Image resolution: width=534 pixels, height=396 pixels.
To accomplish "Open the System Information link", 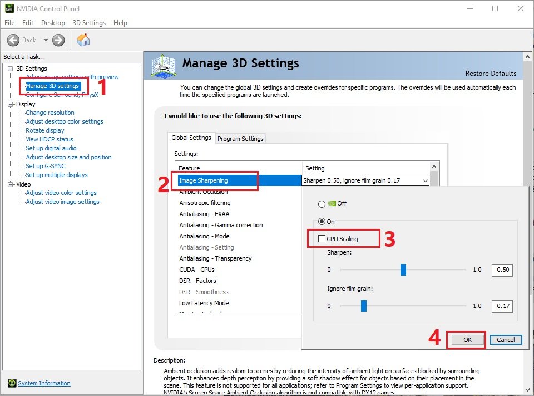I will 44,383.
